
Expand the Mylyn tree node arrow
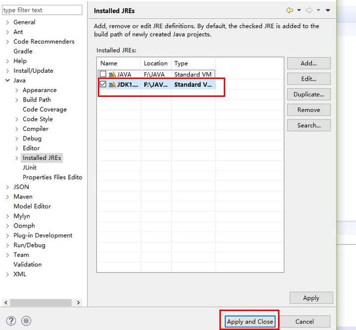tap(7, 216)
